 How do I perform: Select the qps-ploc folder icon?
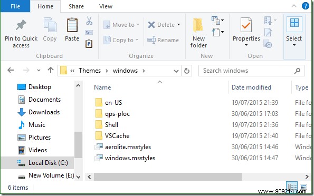pyautogui.click(x=99, y=114)
